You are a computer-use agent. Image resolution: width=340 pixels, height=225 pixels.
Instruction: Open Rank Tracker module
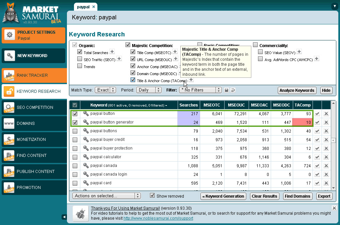point(34,75)
